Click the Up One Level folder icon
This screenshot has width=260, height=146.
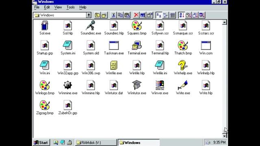tap(97, 15)
